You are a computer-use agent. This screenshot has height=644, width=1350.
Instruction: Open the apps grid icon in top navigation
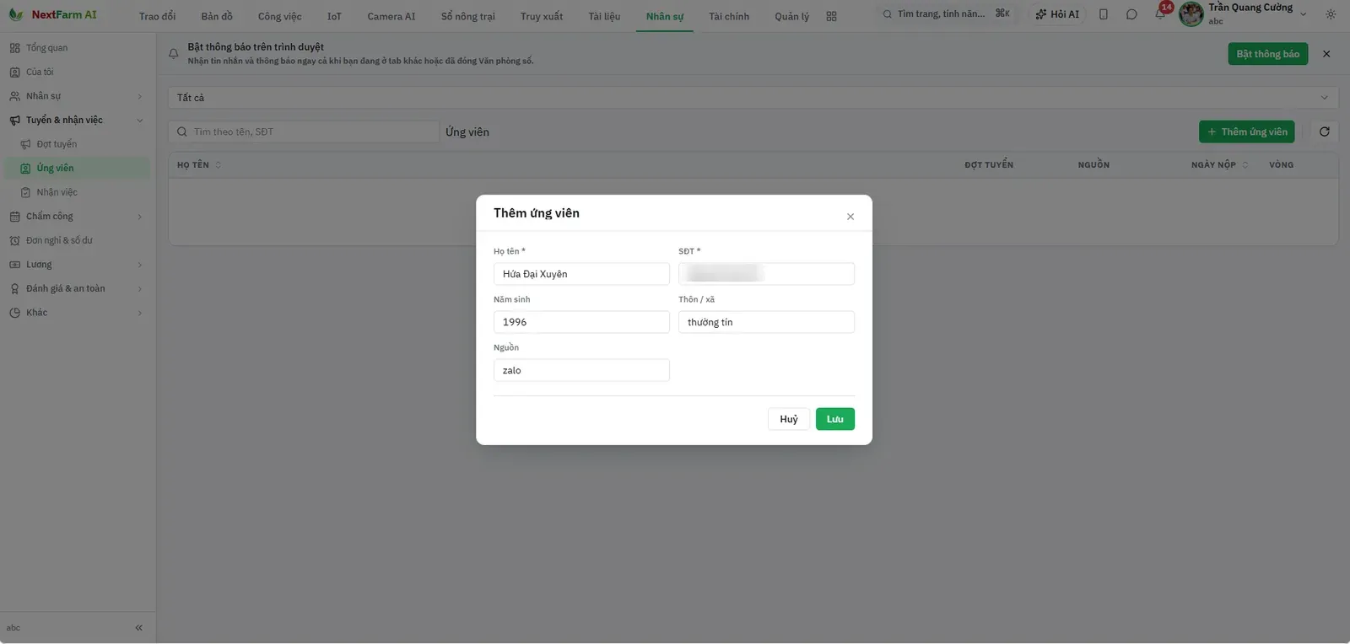831,16
